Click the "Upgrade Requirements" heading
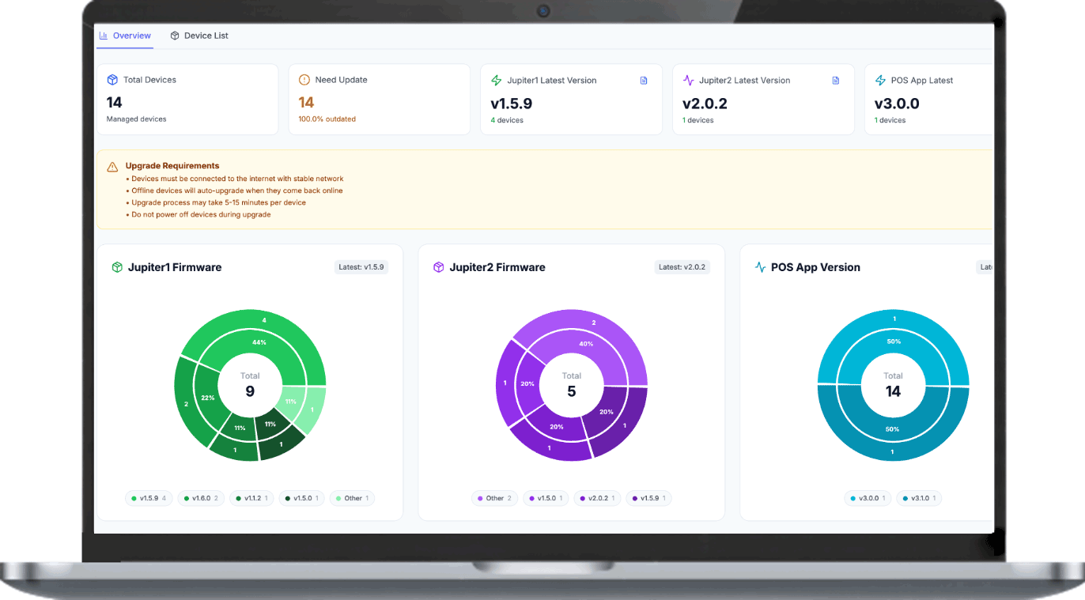Screen dimensions: 1085x600 [172, 166]
